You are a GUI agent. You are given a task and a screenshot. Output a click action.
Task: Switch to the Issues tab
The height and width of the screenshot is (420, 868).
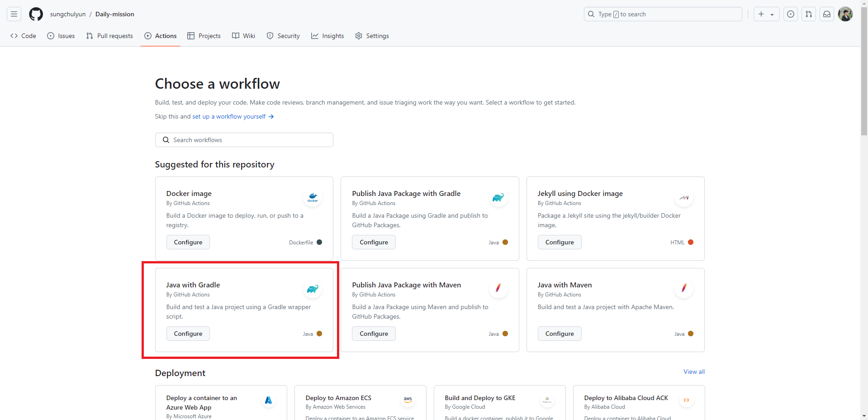pyautogui.click(x=61, y=36)
